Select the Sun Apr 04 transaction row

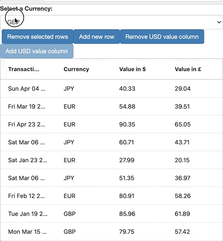111,89
